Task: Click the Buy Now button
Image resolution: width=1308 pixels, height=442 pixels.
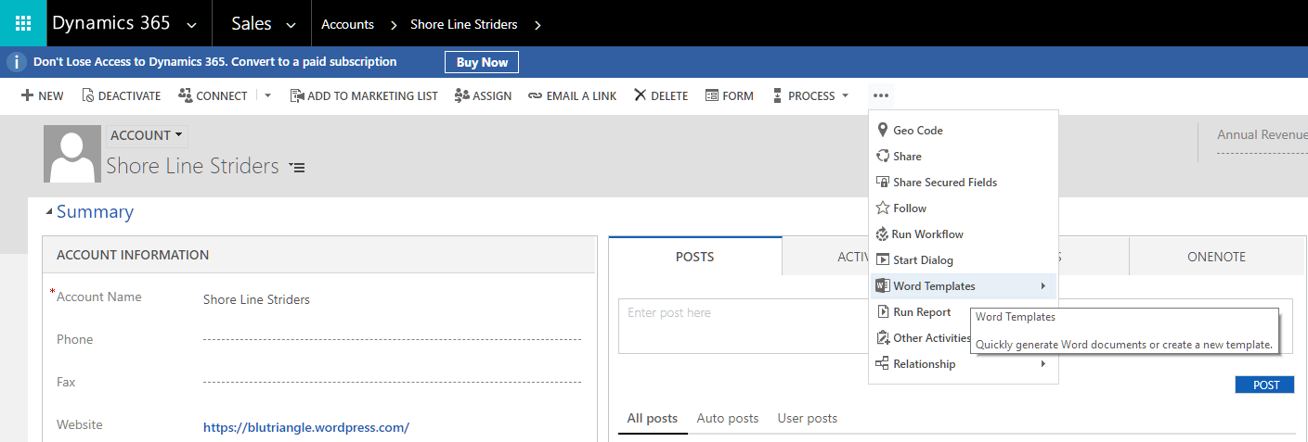Action: [x=482, y=62]
